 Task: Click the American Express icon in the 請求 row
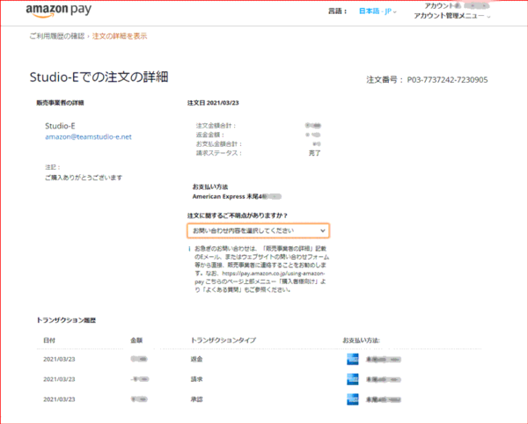[352, 378]
